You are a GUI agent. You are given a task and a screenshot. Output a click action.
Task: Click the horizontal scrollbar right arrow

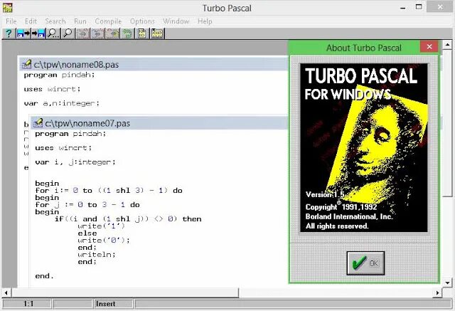pyautogui.click(x=437, y=292)
